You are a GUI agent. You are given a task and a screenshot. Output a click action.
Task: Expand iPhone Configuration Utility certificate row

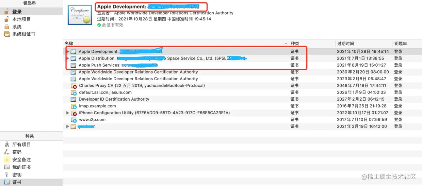(x=68, y=113)
